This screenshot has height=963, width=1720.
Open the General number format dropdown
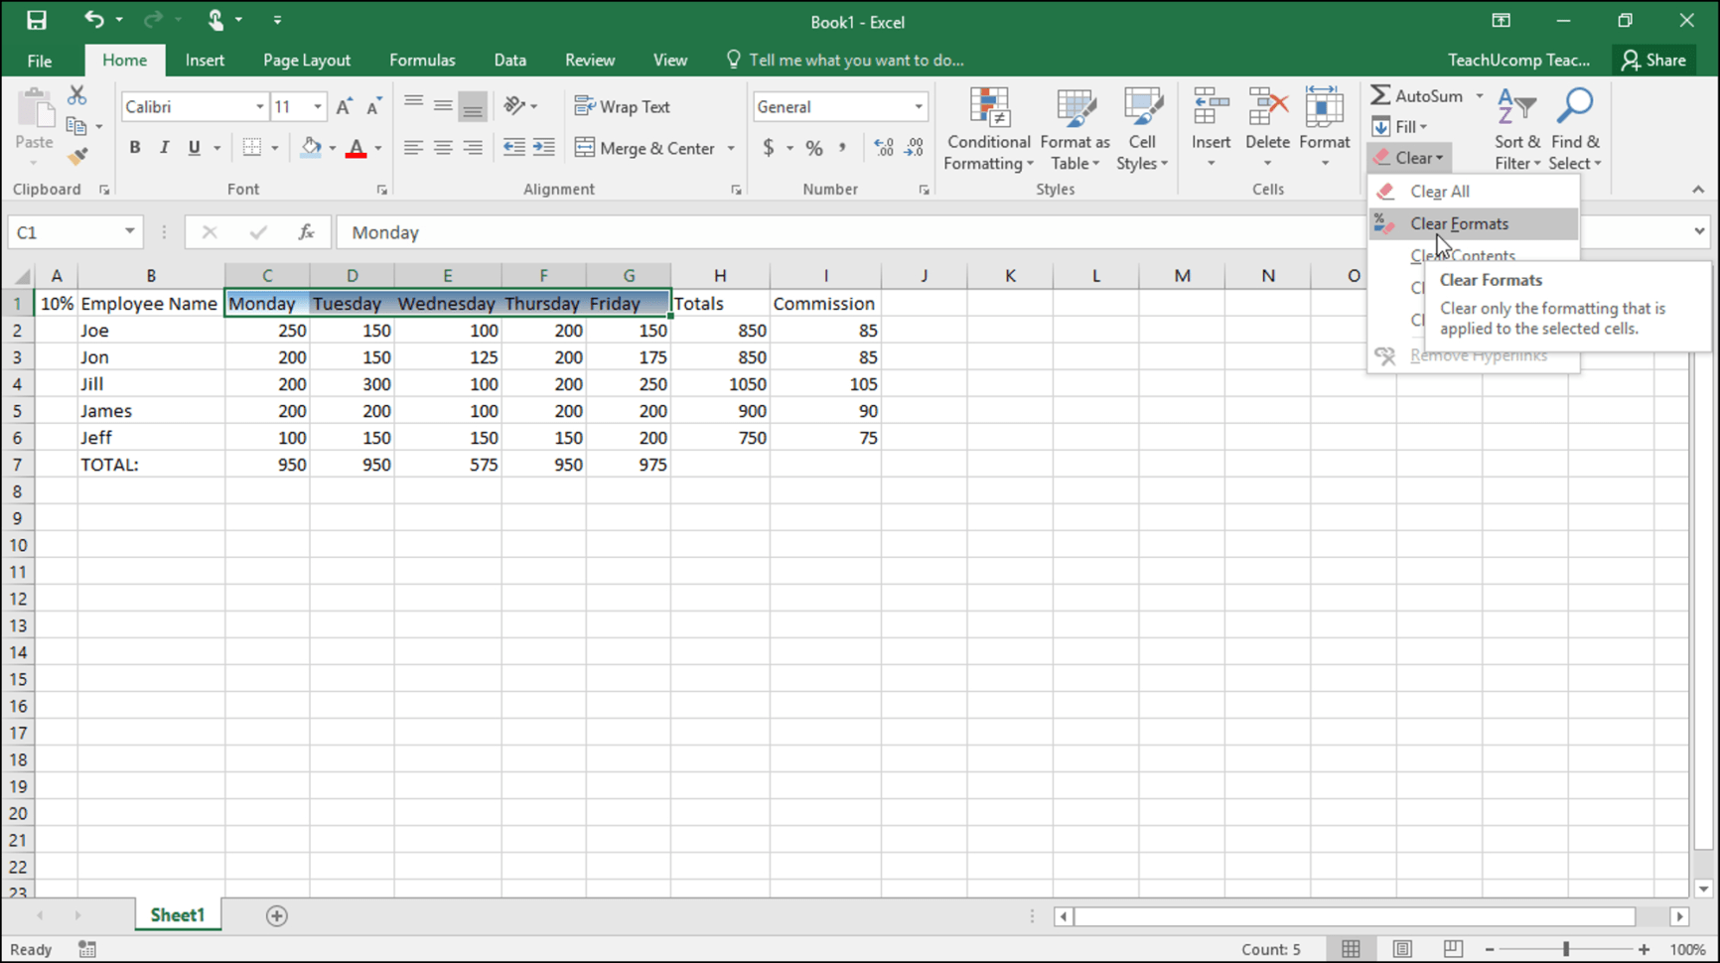(x=916, y=106)
